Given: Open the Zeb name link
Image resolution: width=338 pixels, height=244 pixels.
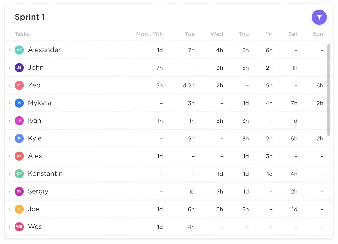Looking at the screenshot, I should click(x=34, y=85).
